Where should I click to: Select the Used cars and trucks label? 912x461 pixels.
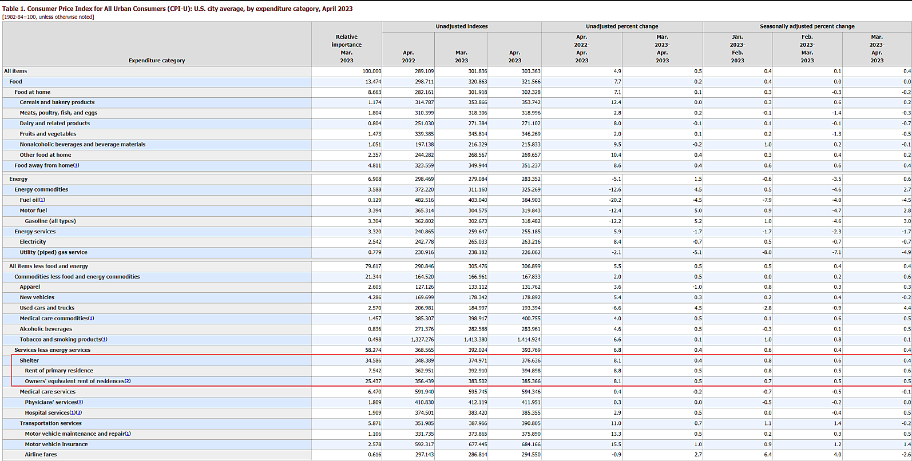[x=47, y=308]
